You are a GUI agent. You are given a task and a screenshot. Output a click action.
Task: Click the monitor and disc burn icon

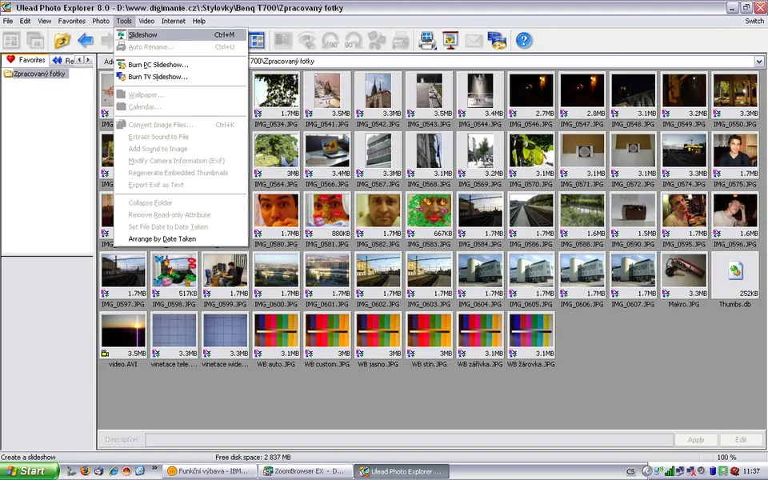497,40
